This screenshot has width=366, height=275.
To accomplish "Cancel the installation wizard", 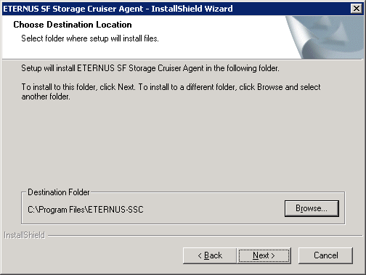I will point(325,255).
